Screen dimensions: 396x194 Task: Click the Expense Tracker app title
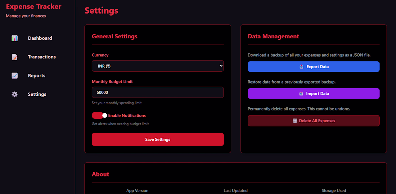[33, 6]
